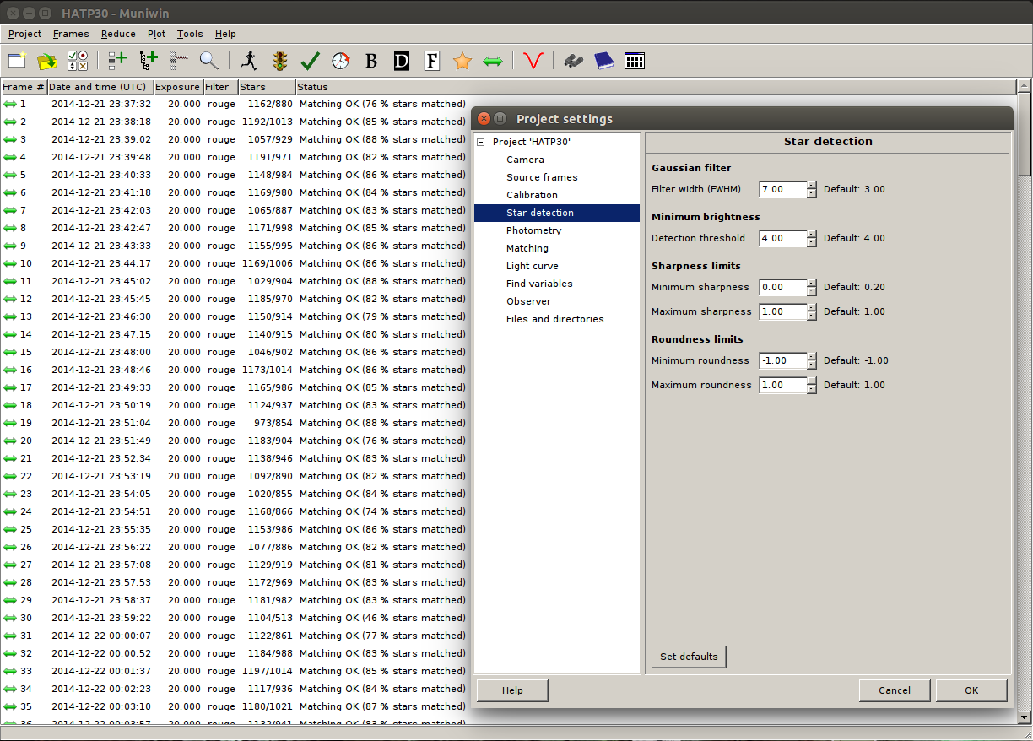Select Matching settings page
Screen dimensions: 1033x741
coord(527,248)
